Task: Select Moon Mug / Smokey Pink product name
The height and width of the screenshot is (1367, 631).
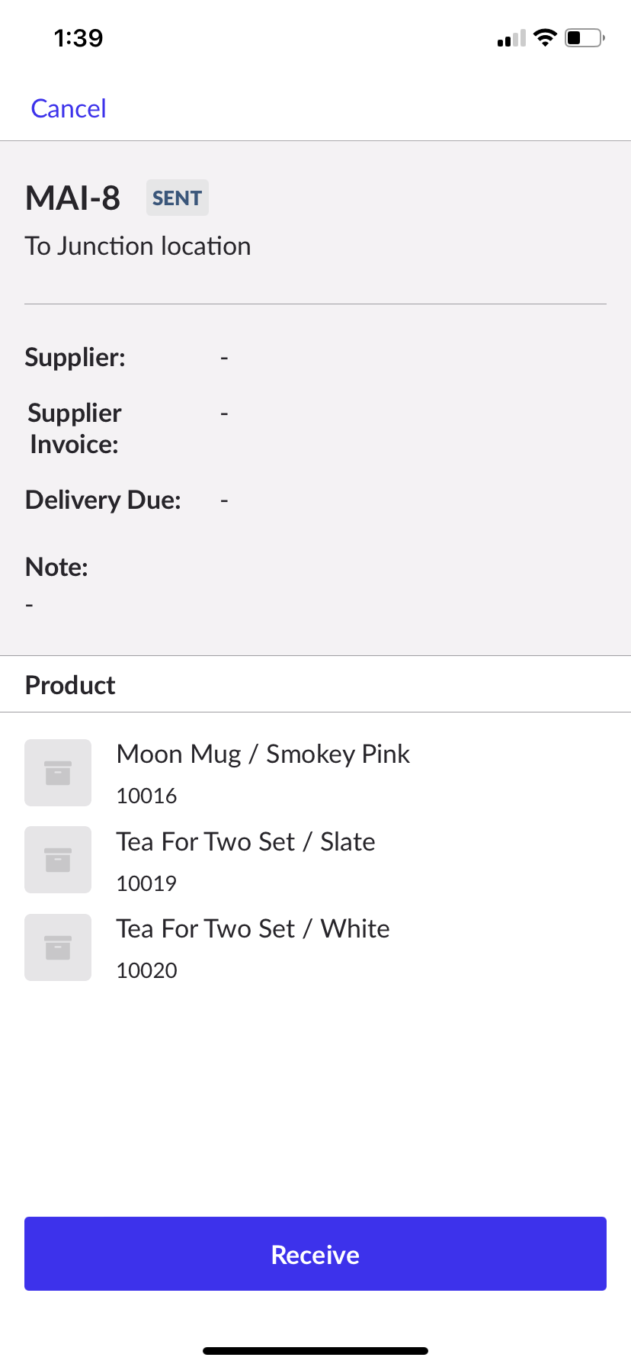Action: pos(263,754)
